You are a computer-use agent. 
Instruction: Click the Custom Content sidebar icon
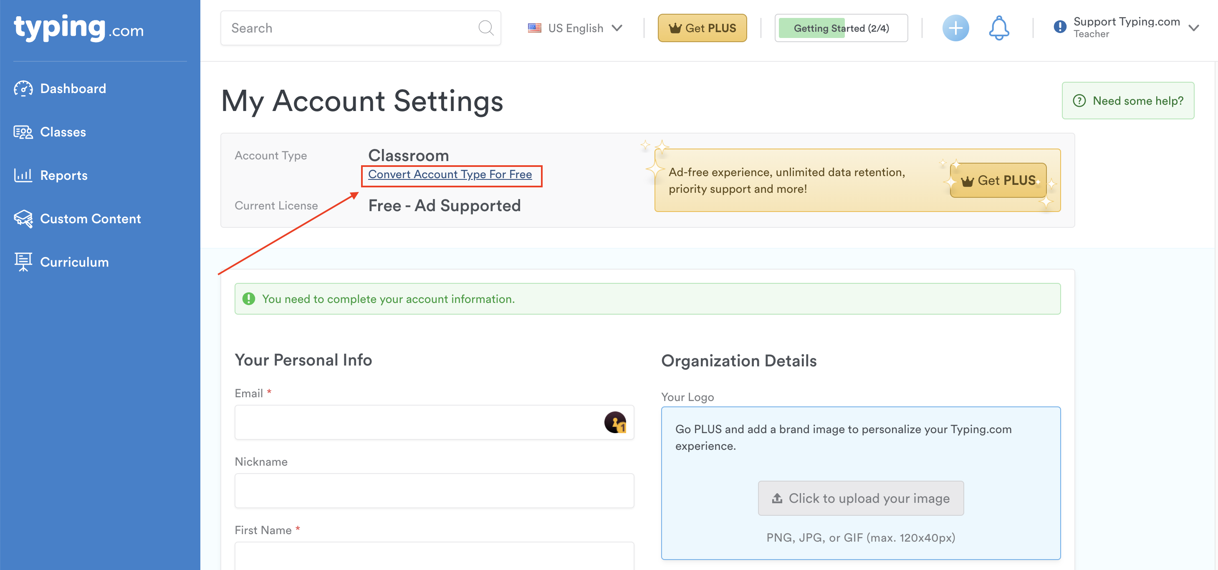pos(23,219)
